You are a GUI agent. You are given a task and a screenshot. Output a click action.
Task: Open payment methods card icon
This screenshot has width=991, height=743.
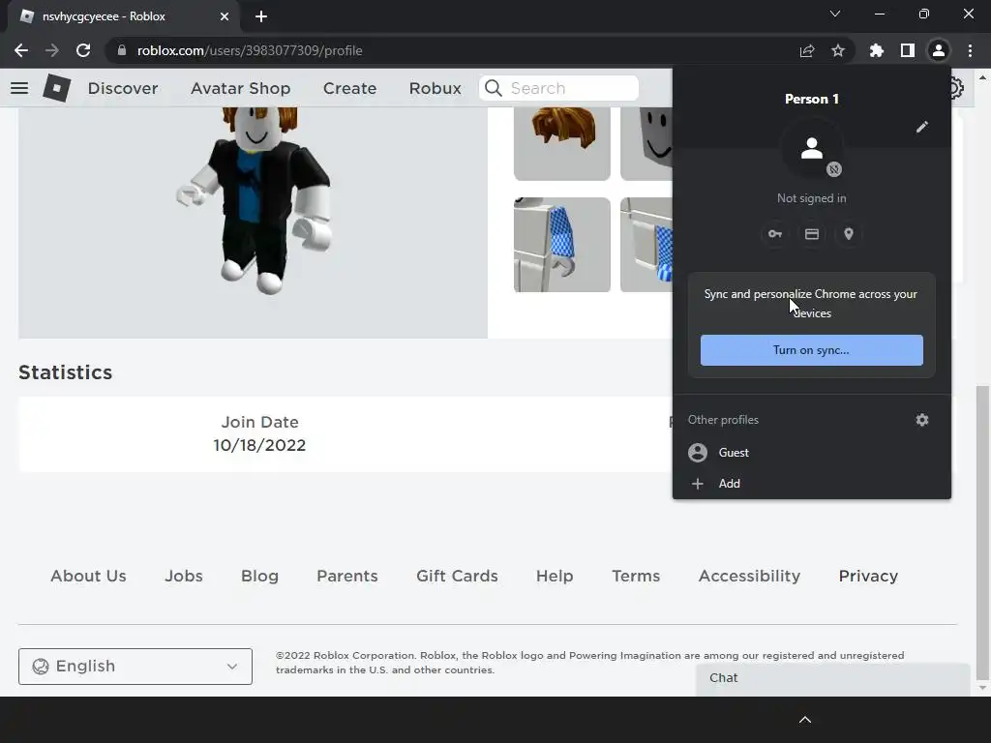[812, 234]
